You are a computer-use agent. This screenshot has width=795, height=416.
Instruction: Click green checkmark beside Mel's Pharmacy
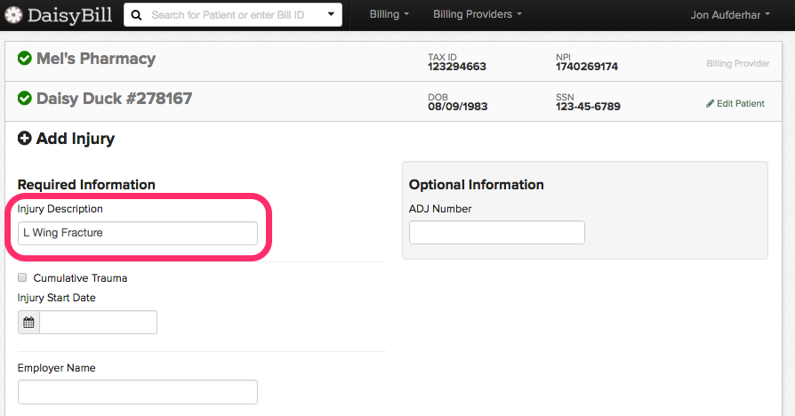point(24,59)
